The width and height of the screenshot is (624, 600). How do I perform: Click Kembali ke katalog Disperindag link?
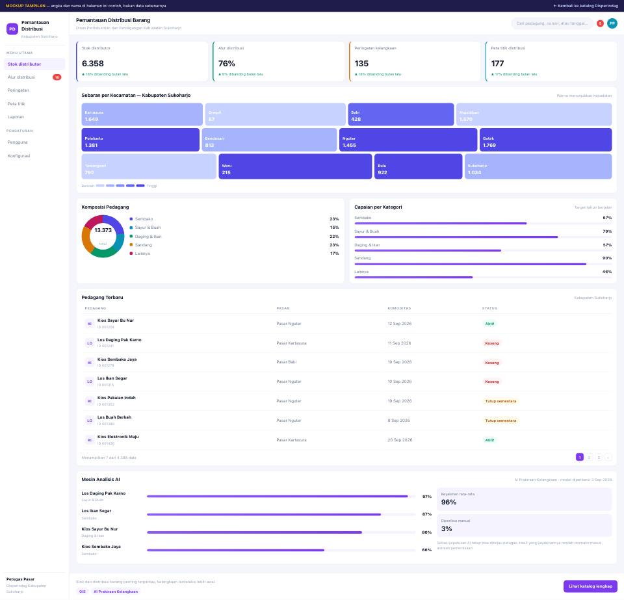586,6
